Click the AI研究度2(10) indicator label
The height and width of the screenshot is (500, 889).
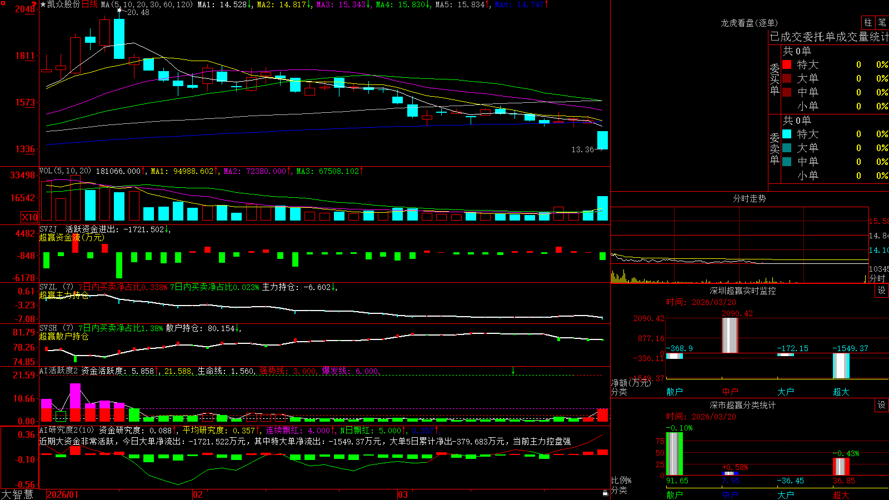(x=67, y=430)
